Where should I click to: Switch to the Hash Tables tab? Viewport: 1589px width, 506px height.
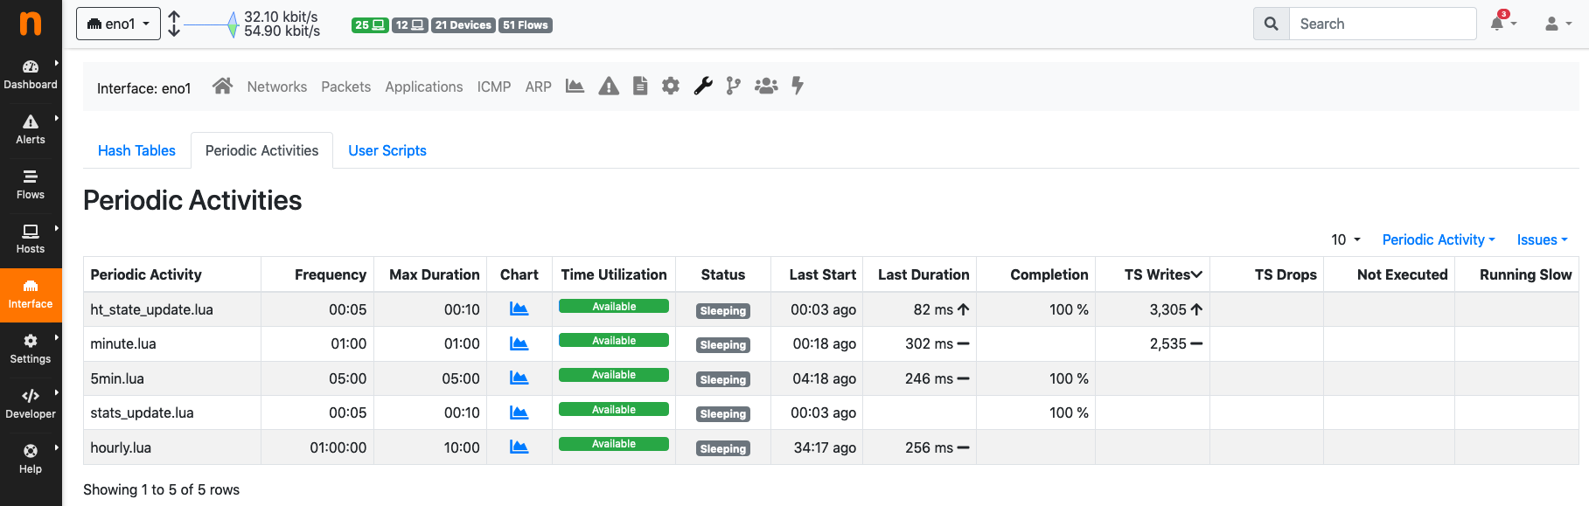coord(136,150)
